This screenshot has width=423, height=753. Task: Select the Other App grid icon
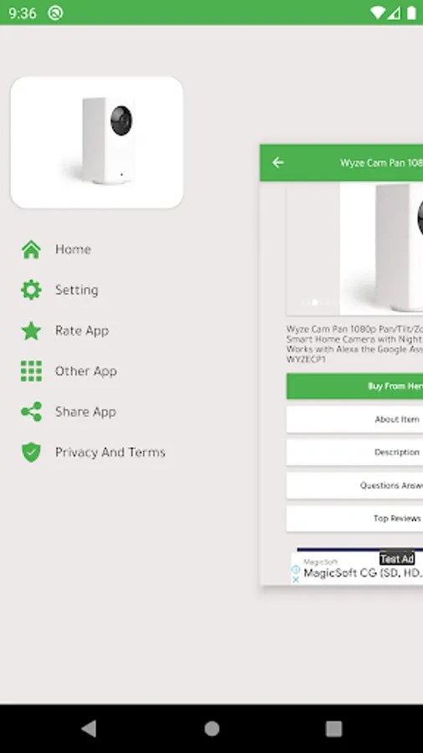(31, 371)
